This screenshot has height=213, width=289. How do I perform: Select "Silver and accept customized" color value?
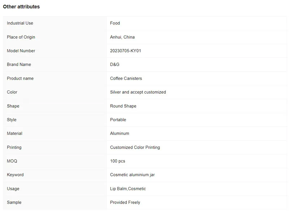click(138, 92)
